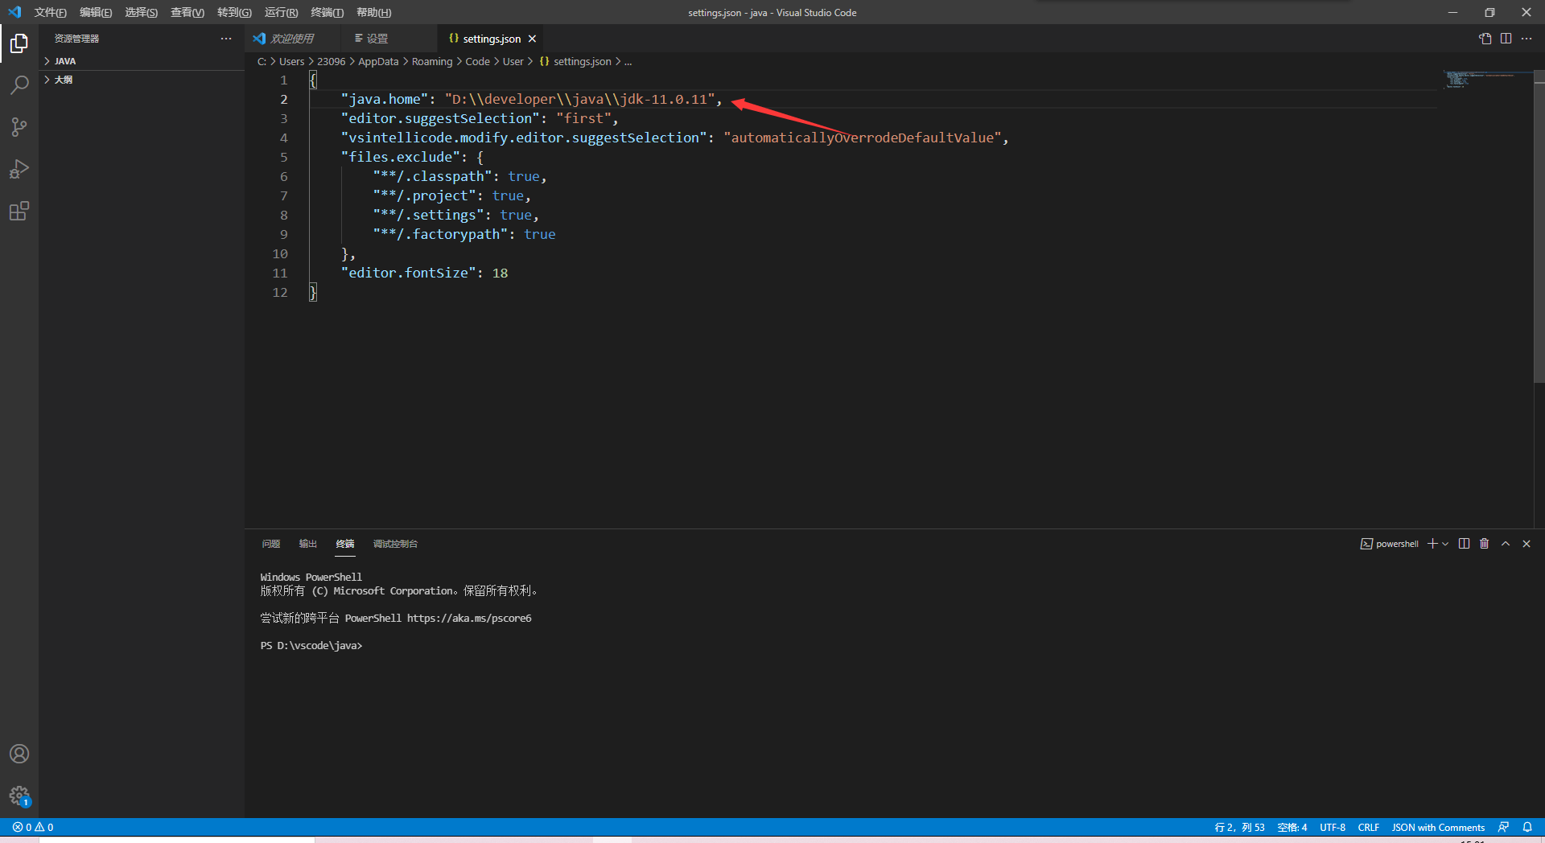Open the 终端 menu in menu bar
The image size is (1545, 843).
tap(328, 12)
